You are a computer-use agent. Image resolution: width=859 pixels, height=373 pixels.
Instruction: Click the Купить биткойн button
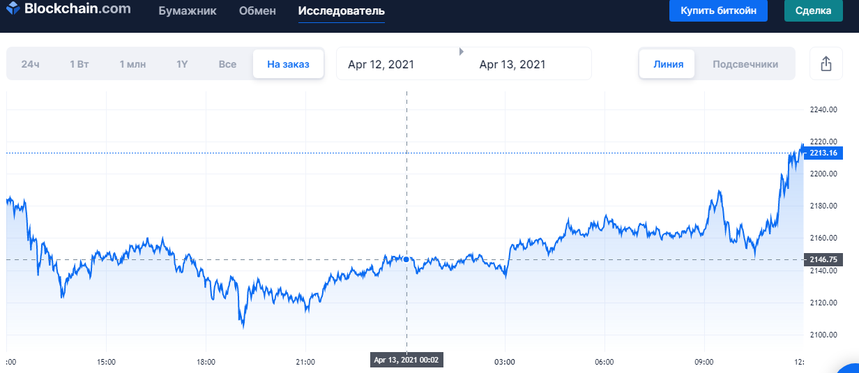(718, 10)
